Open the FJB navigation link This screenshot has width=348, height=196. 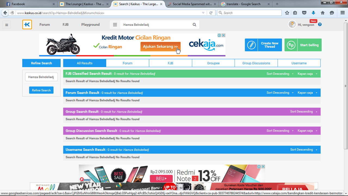click(x=66, y=25)
